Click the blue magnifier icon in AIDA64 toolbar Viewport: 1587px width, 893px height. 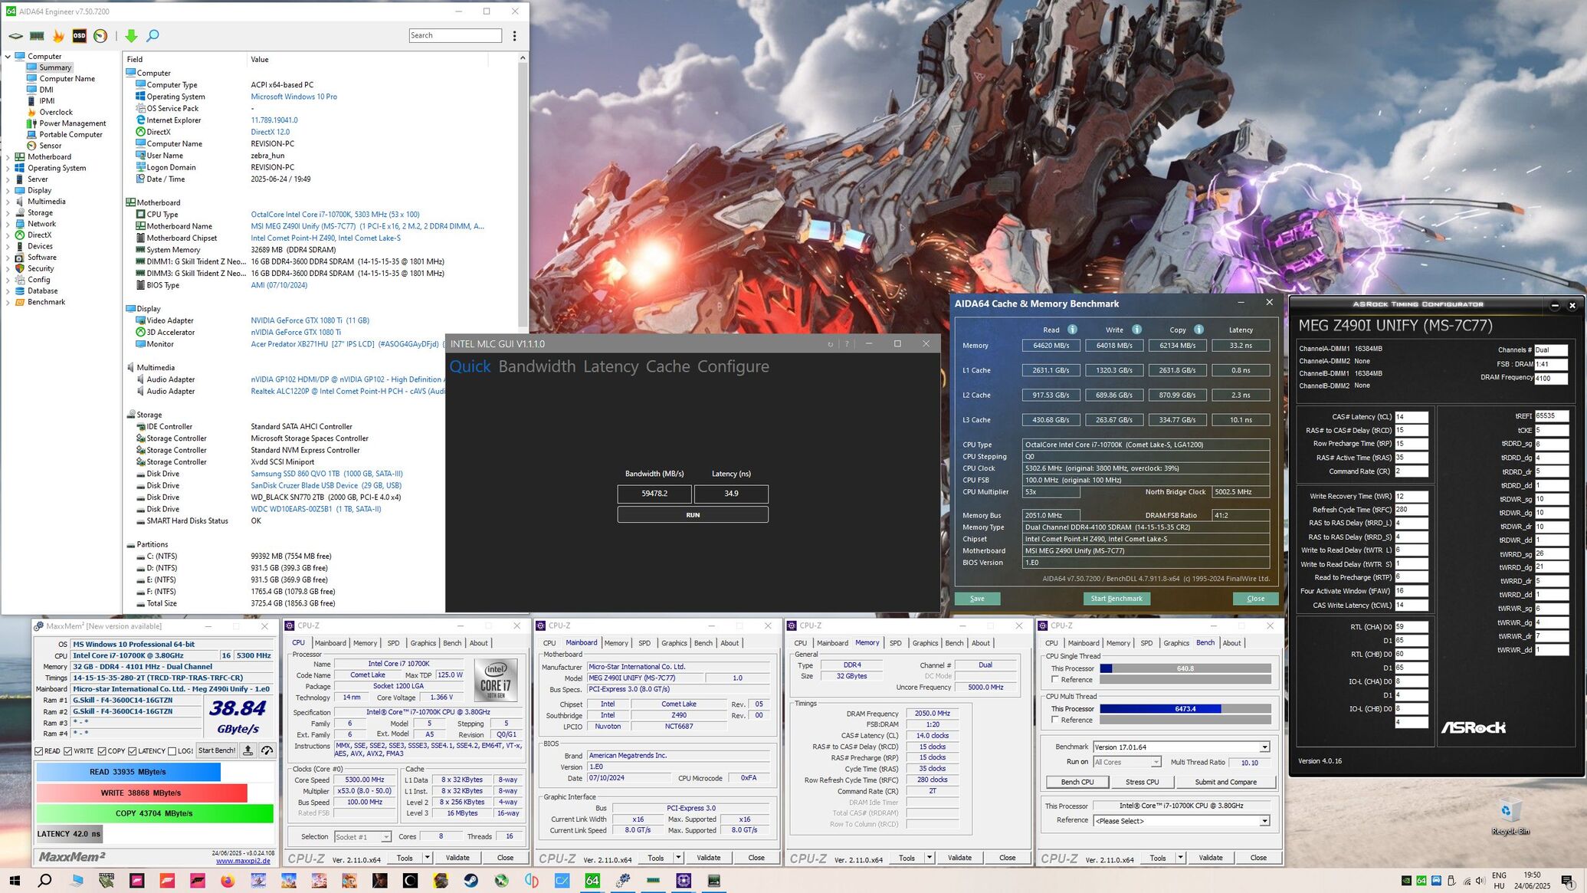pos(152,36)
